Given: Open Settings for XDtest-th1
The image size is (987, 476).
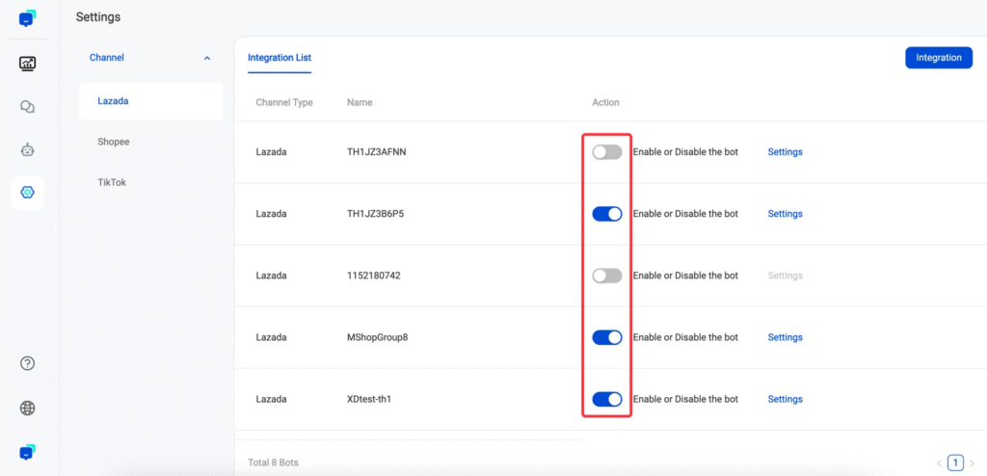Looking at the screenshot, I should tap(785, 399).
